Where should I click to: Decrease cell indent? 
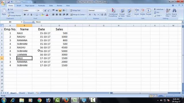[x=64, y=15]
